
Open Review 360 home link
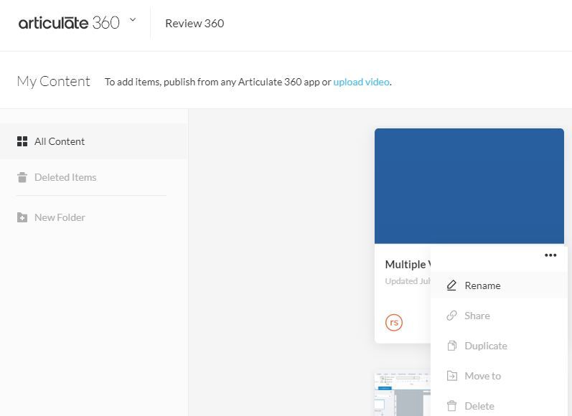194,24
